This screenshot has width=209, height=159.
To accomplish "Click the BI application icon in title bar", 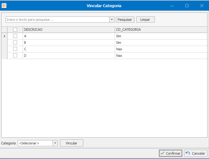I will coord(4,6).
